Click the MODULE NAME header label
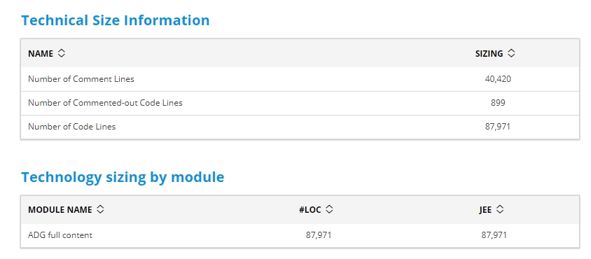This screenshot has height=259, width=591. (60, 209)
